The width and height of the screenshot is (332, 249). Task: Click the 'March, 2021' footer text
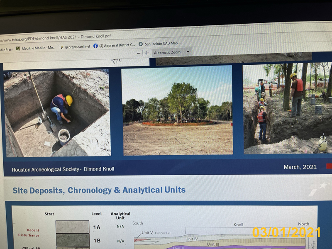300,167
